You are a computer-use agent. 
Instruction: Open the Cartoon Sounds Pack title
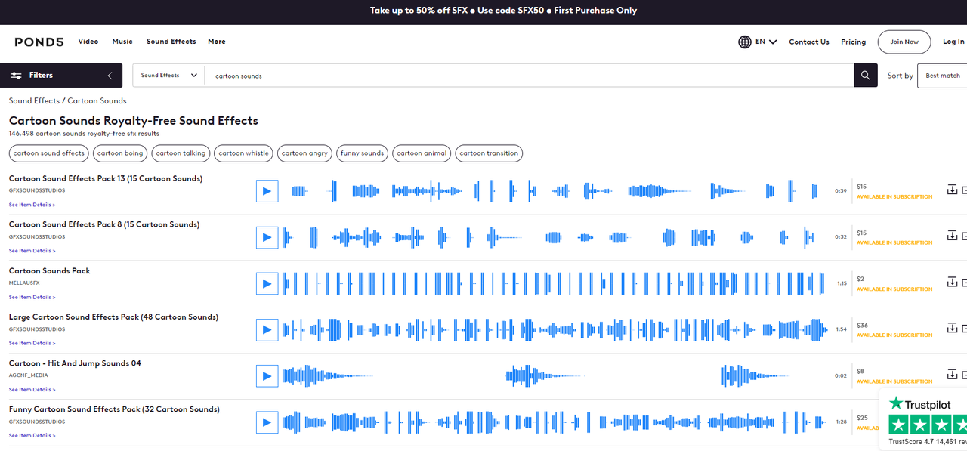click(x=50, y=271)
